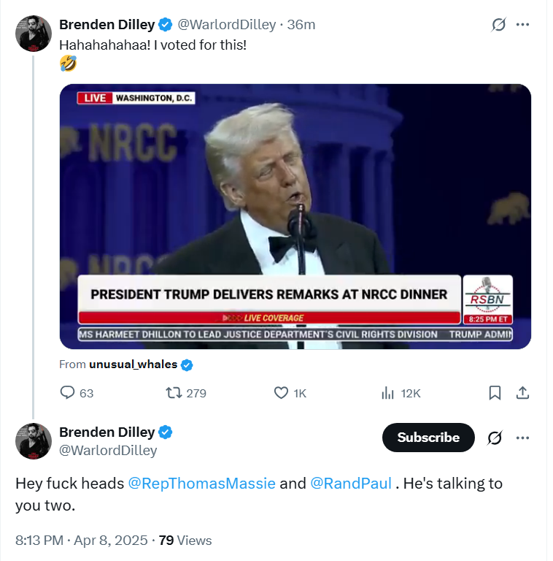The height and width of the screenshot is (561, 553).
Task: Open more options menu next to Subscribe
Action: pos(522,438)
